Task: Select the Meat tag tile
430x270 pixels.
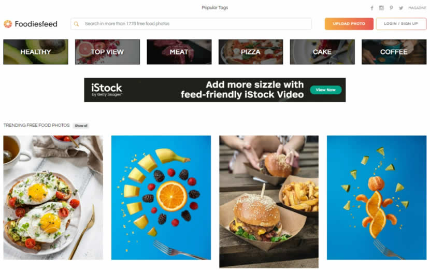Action: tap(179, 52)
